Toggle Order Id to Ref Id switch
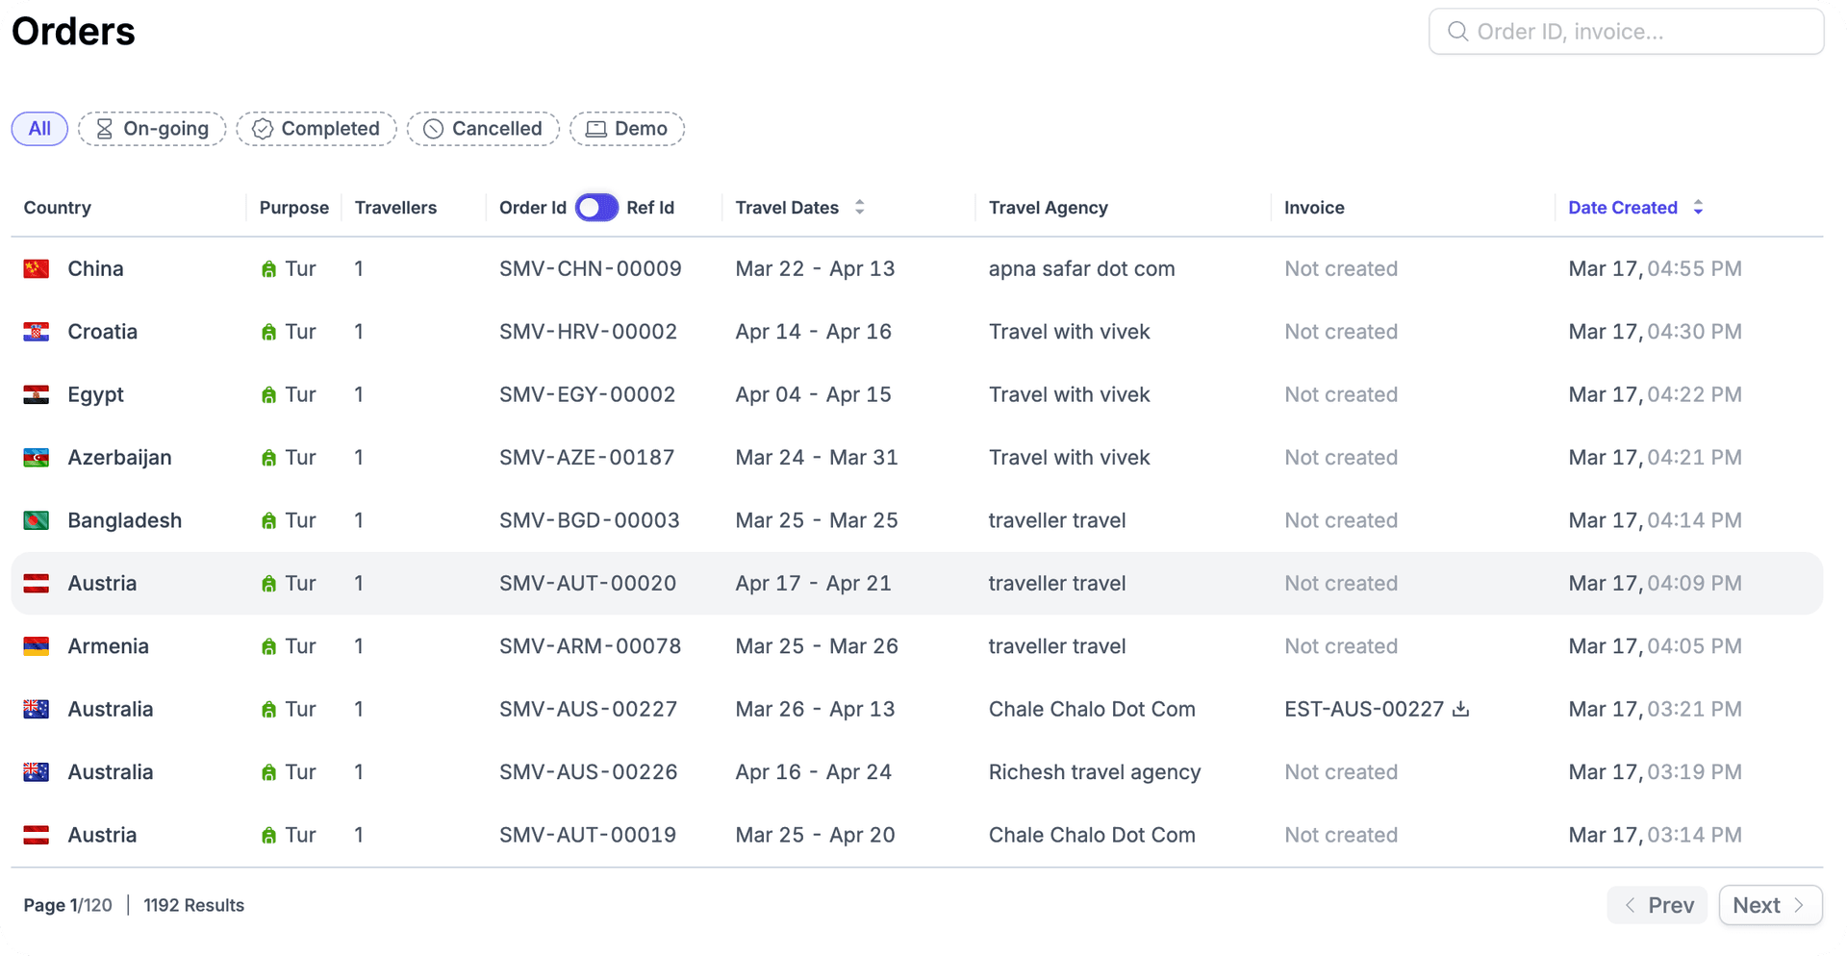This screenshot has width=1847, height=956. point(596,208)
